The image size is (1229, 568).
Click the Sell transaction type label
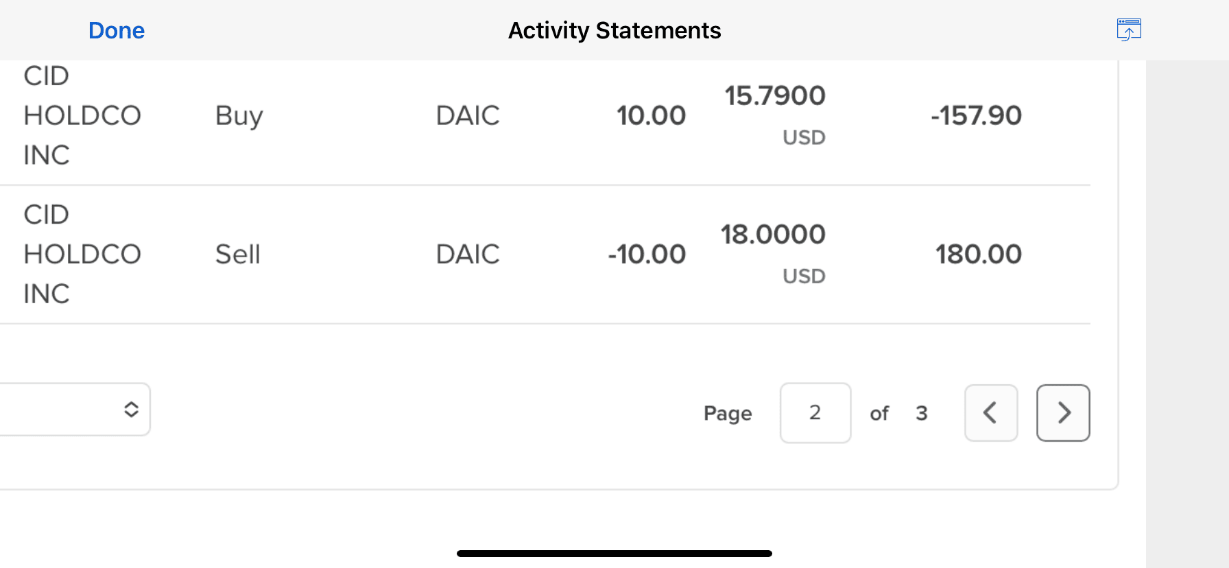(238, 255)
